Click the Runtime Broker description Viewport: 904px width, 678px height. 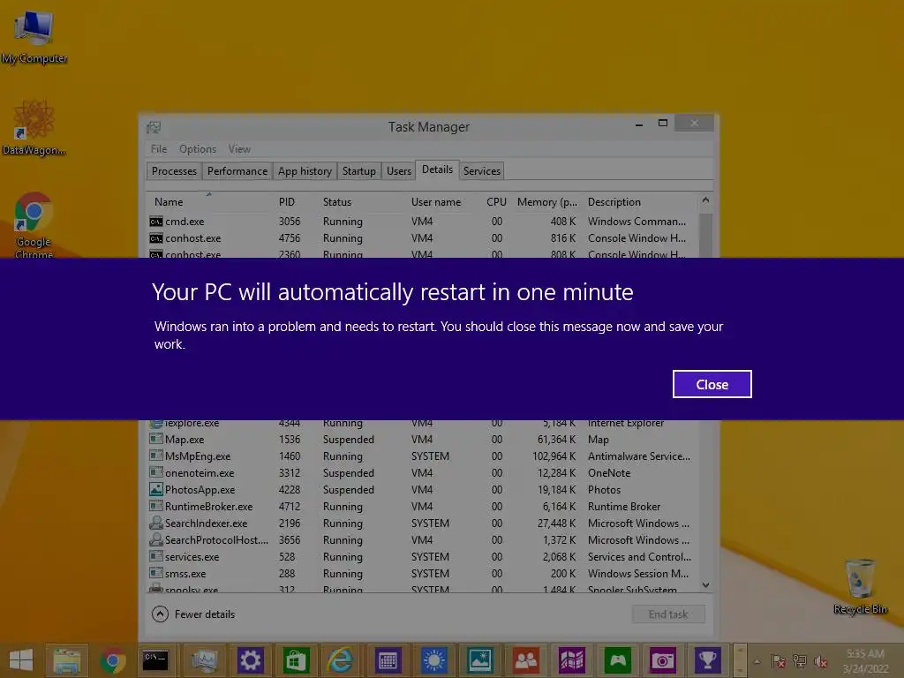[624, 506]
